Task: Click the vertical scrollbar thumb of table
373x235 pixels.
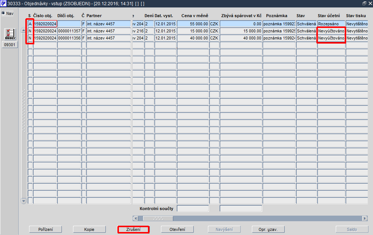Action: point(23,111)
